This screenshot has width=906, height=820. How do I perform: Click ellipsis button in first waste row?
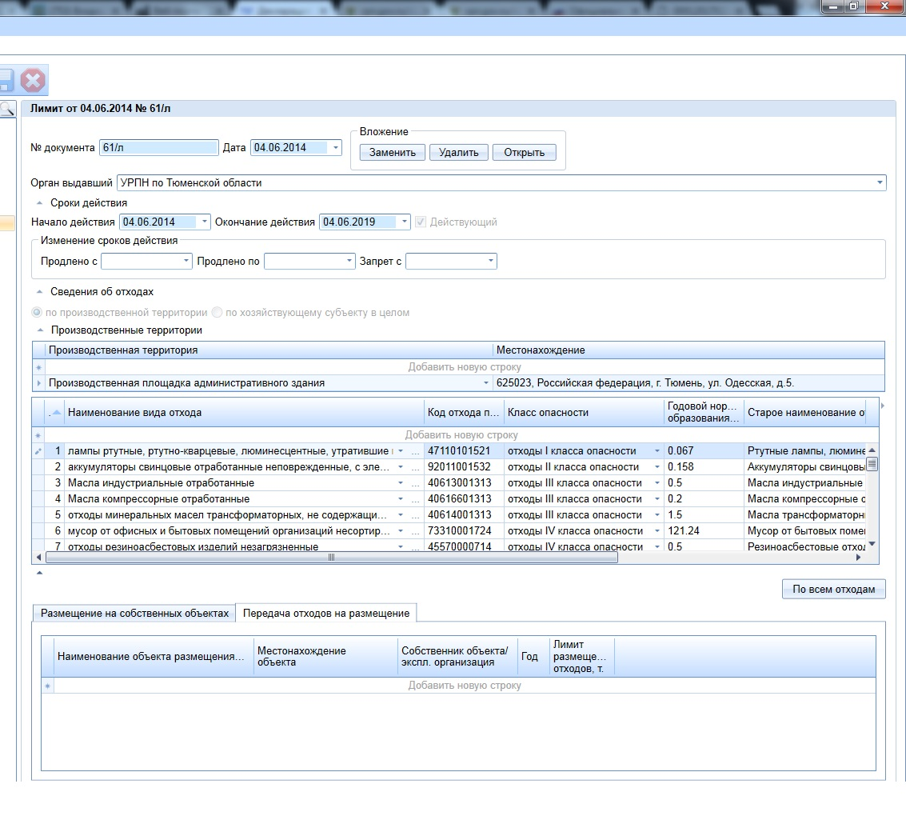click(415, 451)
